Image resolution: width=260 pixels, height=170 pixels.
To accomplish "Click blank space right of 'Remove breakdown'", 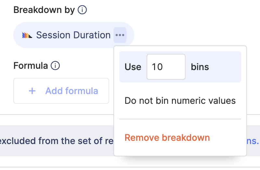I will click(x=227, y=138).
